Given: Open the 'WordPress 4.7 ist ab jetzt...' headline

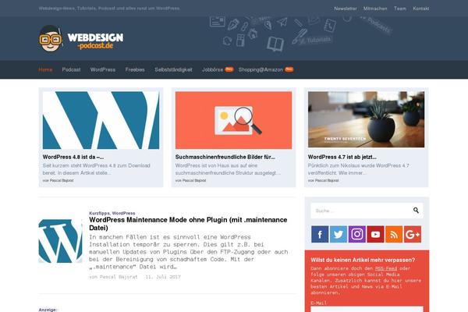Looking at the screenshot, I should point(342,157).
